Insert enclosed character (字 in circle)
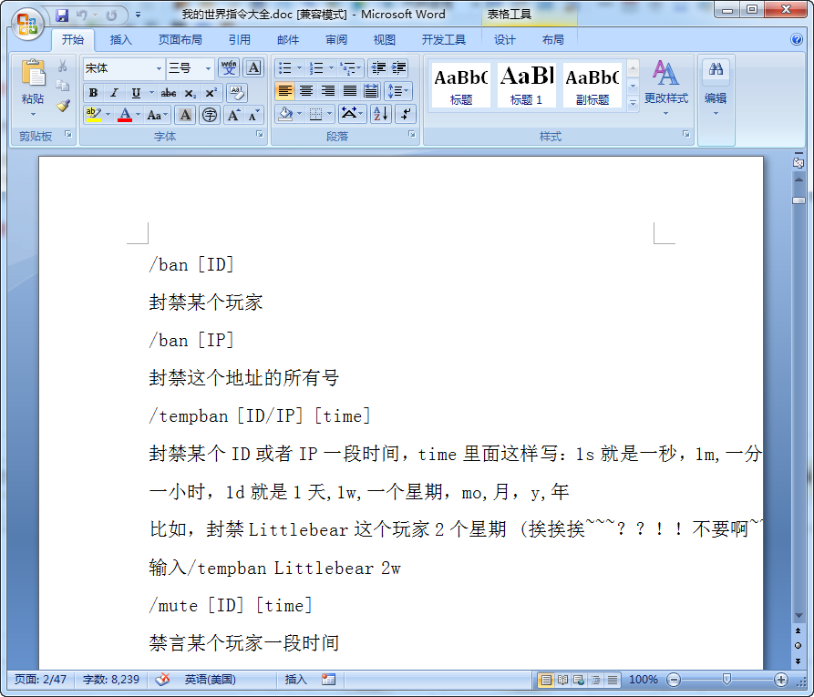The height and width of the screenshot is (697, 814). click(210, 115)
